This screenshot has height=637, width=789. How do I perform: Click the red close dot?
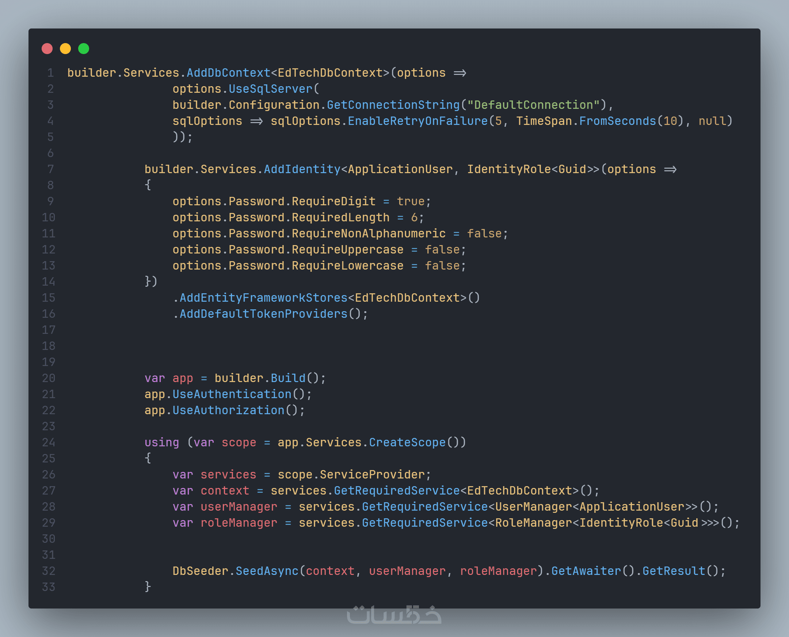point(47,49)
